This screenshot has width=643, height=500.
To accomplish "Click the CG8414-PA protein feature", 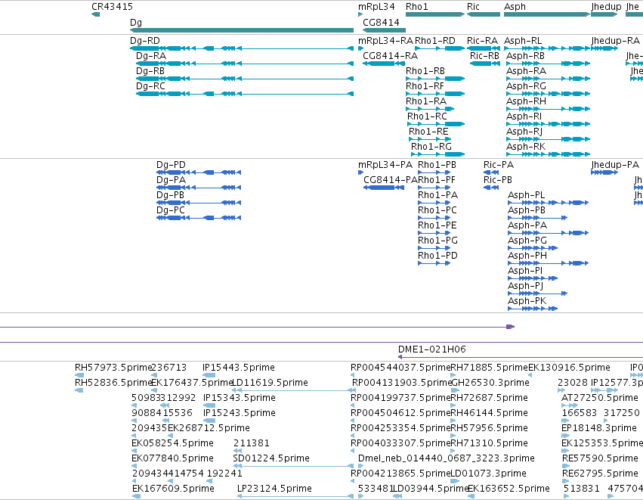I will coord(384,188).
